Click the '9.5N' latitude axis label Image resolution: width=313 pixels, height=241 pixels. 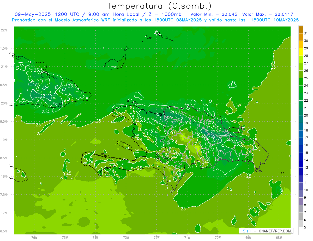(x=4, y=122)
